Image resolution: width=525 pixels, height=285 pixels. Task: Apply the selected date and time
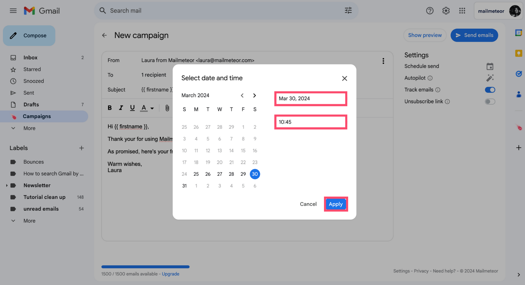(336, 204)
